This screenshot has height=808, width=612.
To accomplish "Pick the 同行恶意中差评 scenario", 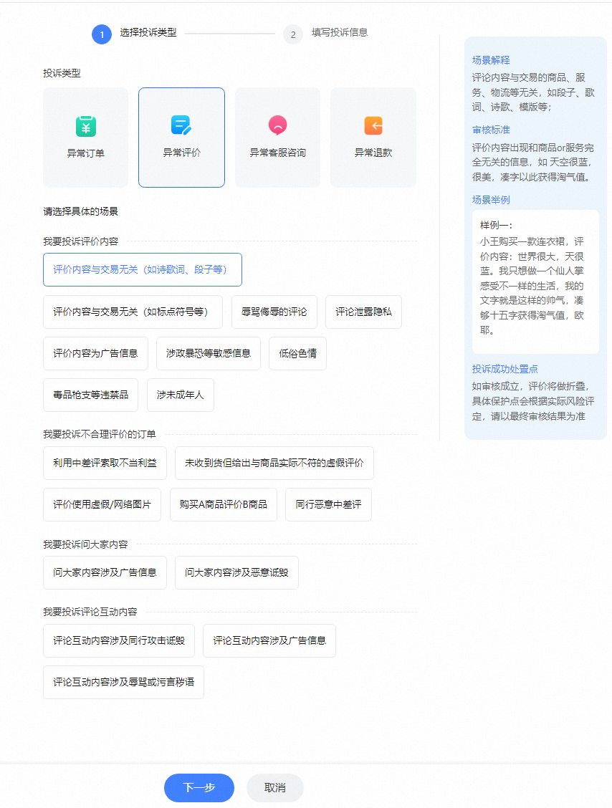I will tap(328, 504).
